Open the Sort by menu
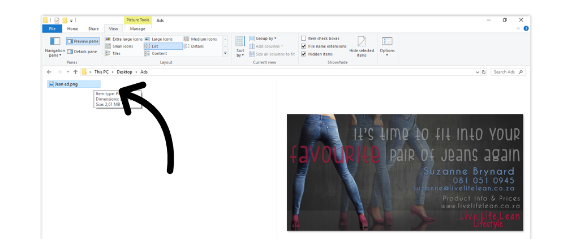Screen dimensions: 572x252 240,47
